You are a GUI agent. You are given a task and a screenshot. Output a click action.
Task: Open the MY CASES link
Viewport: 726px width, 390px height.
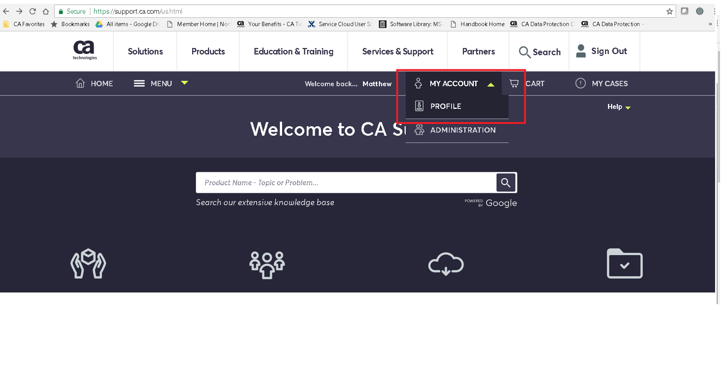click(x=610, y=84)
